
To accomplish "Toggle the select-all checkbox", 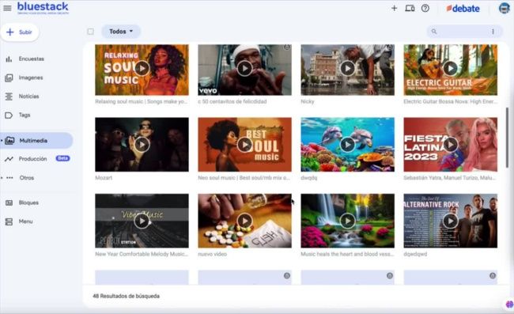I will coord(90,32).
